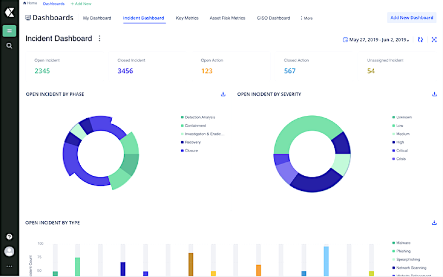This screenshot has width=443, height=277.
Task: Toggle Crisis severity legend item
Action: pos(399,159)
